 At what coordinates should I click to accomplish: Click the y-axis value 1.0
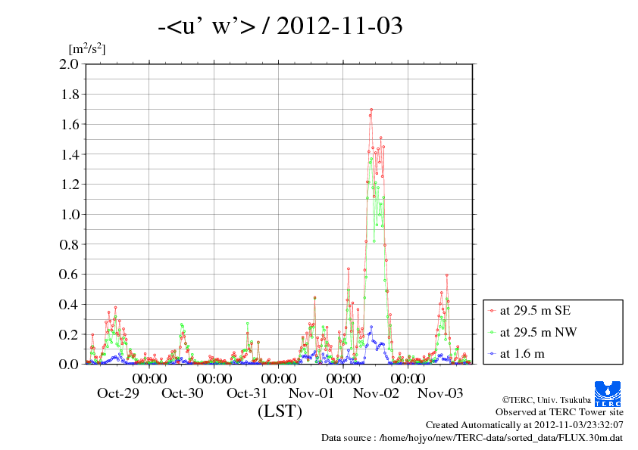pyautogui.click(x=70, y=215)
